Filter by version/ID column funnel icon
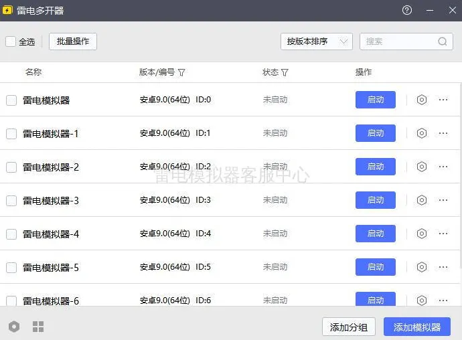Image resolution: width=462 pixels, height=340 pixels. pyautogui.click(x=181, y=72)
